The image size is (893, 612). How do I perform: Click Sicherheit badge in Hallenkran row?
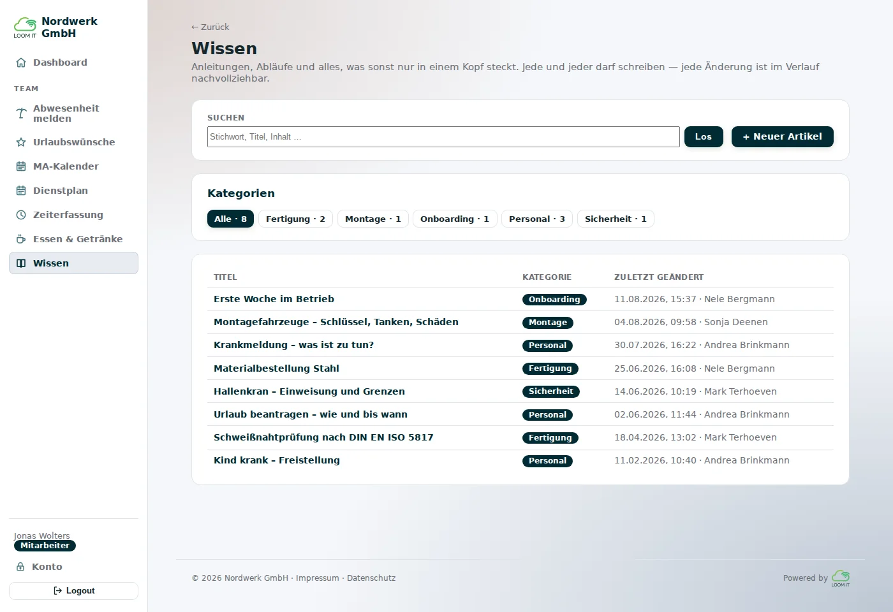tap(551, 391)
